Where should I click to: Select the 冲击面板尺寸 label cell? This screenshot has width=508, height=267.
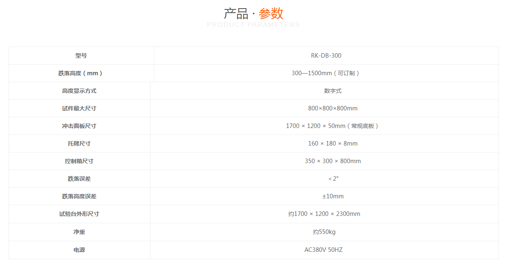79,126
